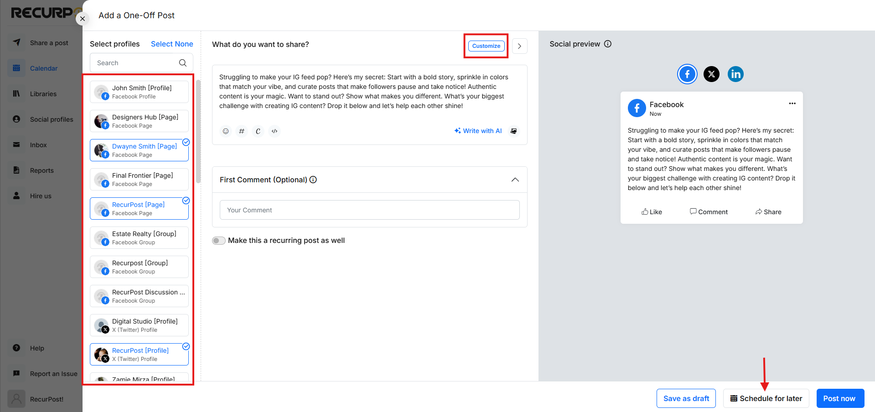Open the info icon beside First Comment
This screenshot has width=875, height=412.
[313, 180]
